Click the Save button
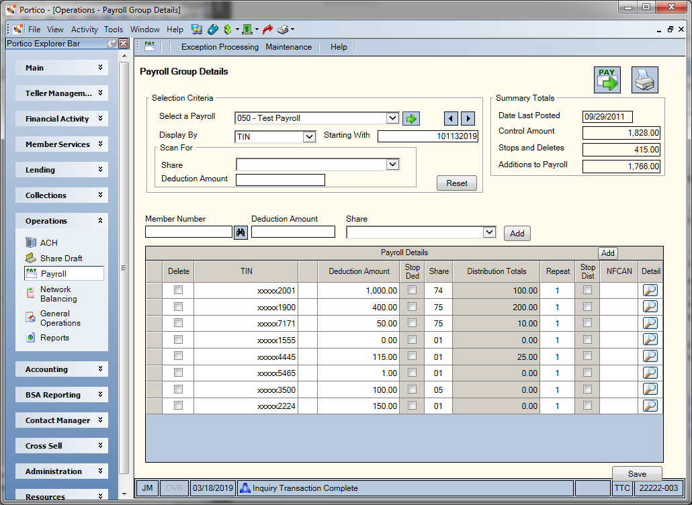692x505 pixels. pos(637,473)
